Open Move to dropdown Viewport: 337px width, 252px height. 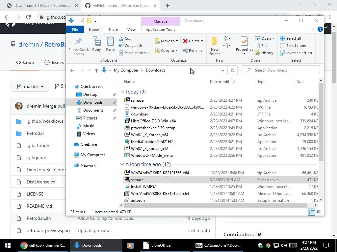(167, 41)
